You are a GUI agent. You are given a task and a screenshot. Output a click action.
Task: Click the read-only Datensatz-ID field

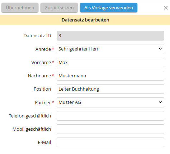(x=110, y=35)
